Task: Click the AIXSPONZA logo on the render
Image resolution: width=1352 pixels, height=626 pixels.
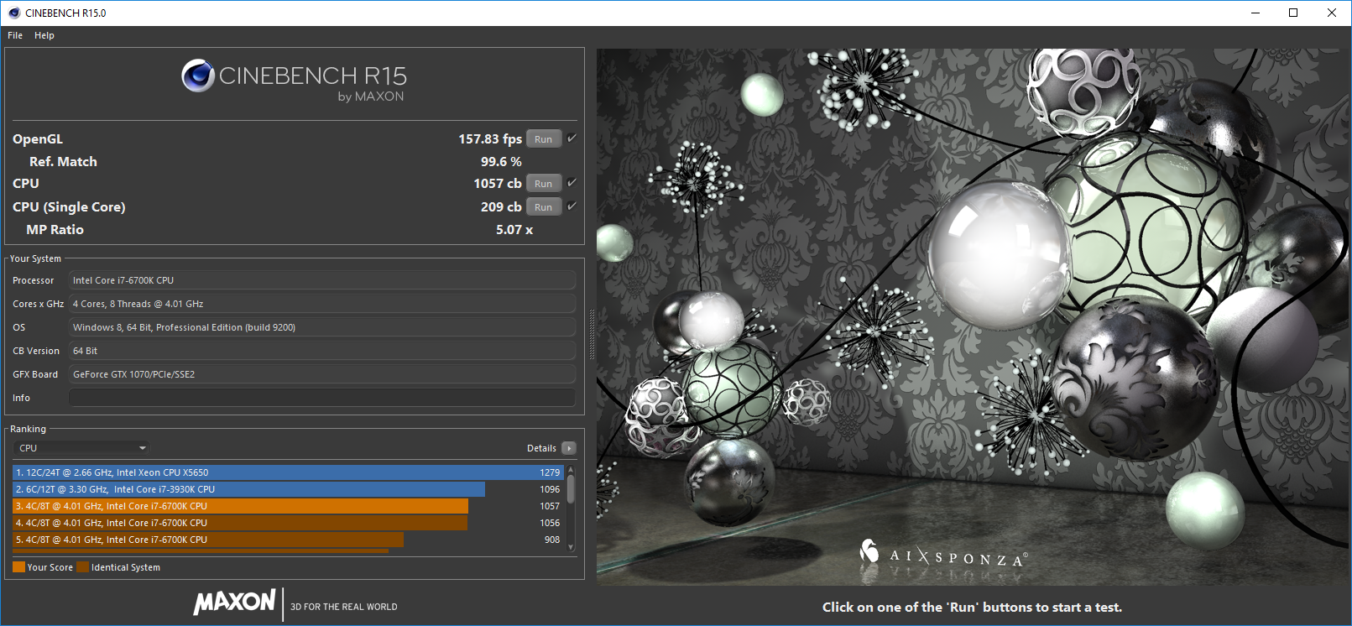Action: point(942,556)
